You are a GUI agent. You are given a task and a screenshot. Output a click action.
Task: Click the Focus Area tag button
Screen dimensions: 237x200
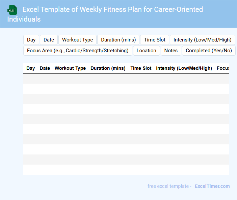point(78,51)
